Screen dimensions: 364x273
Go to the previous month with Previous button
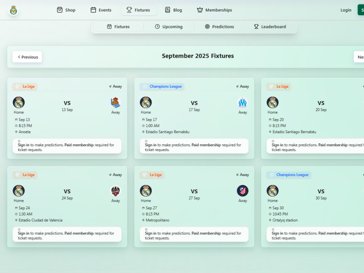[27, 57]
